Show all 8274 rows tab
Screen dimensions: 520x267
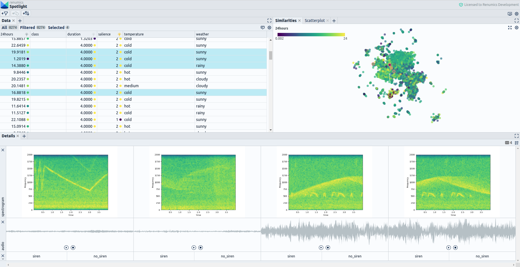pos(10,28)
